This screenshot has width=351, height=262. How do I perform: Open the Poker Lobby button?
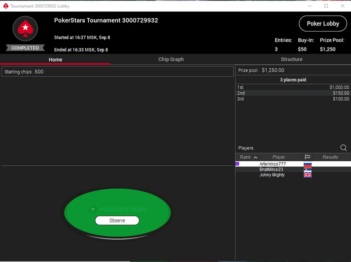(323, 24)
